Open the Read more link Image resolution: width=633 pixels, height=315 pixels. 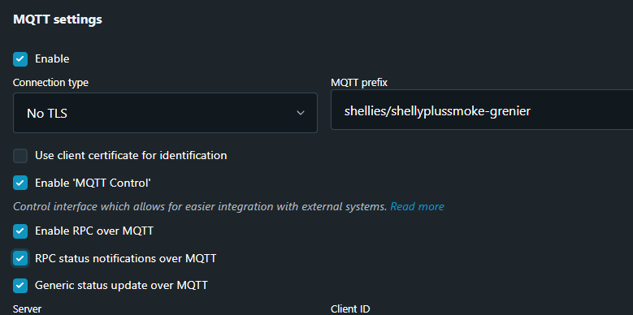coord(417,206)
